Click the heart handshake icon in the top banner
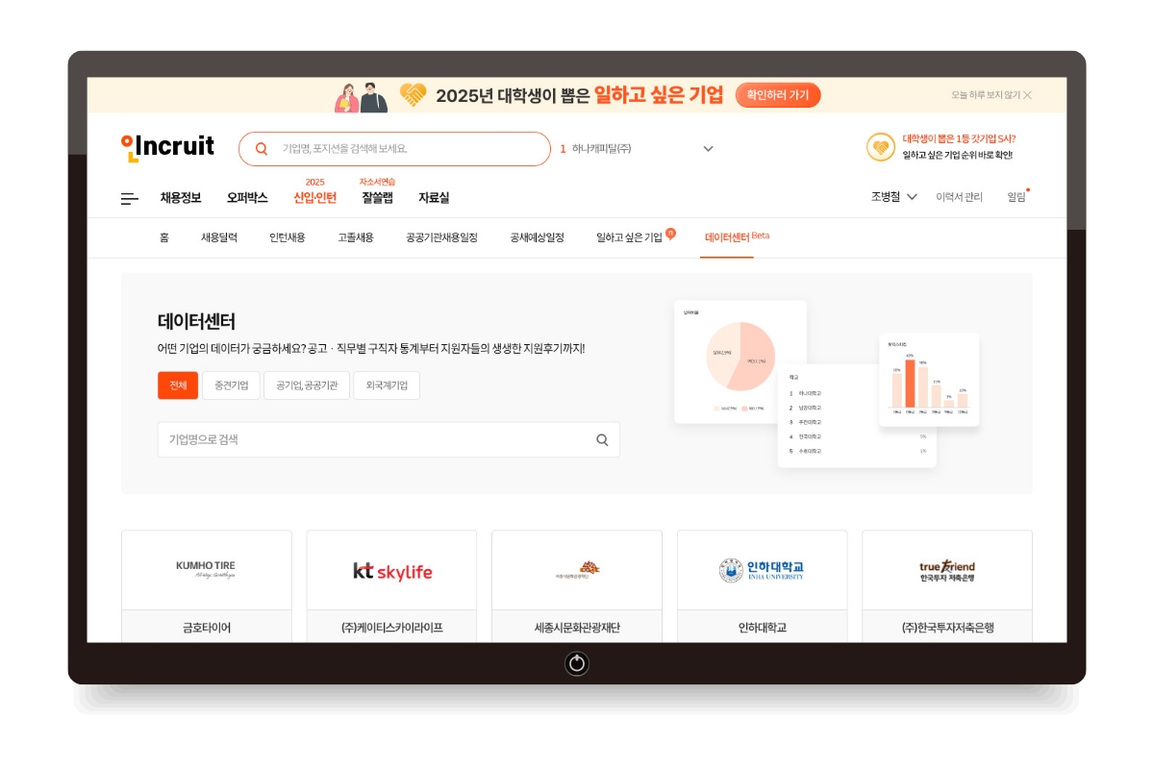The height and width of the screenshot is (769, 1154). pos(414,95)
